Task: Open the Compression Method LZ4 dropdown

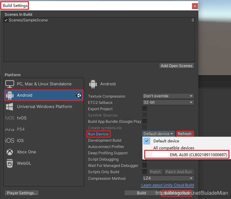Action: pos(168,178)
